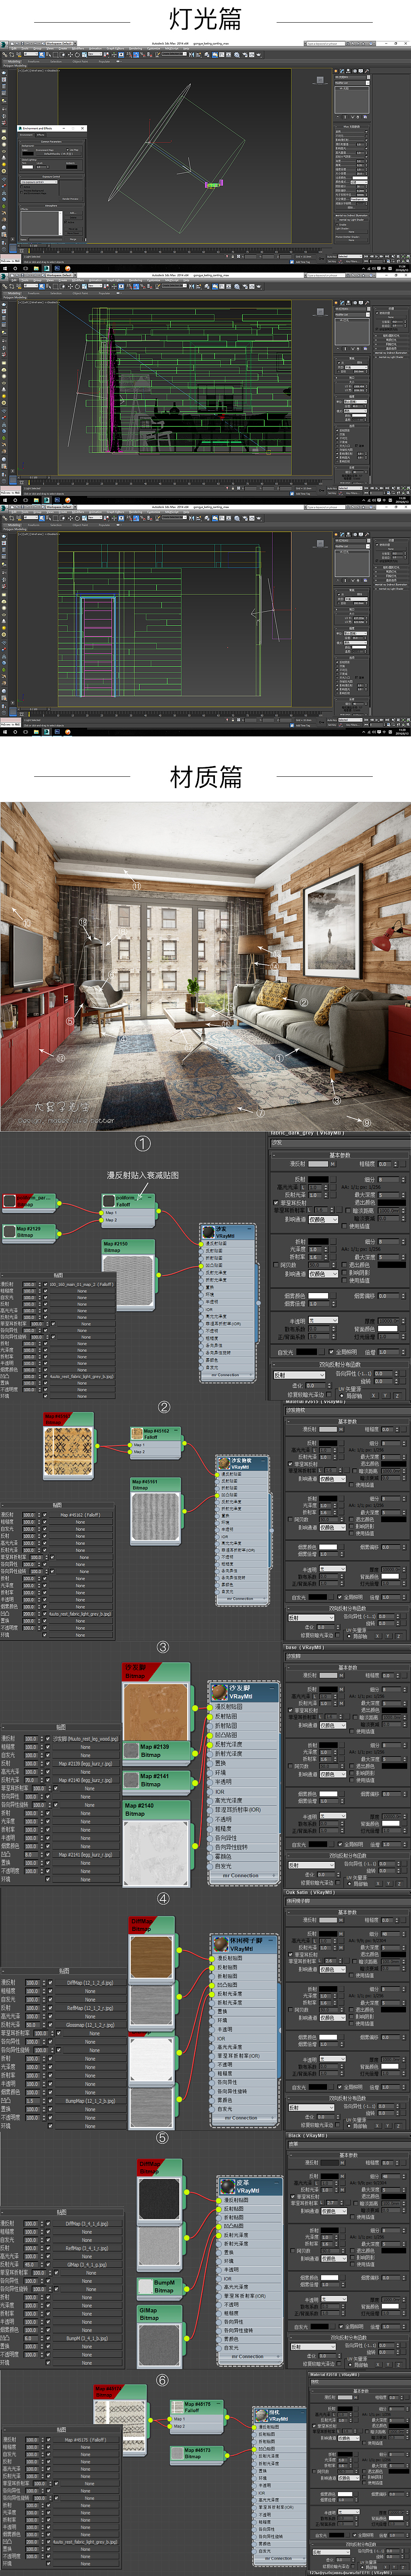Click map slot kudo_med_fabric_light_grey_b.jpg in list 1
Image resolution: width=411 pixels, height=2576 pixels.
tap(82, 1376)
